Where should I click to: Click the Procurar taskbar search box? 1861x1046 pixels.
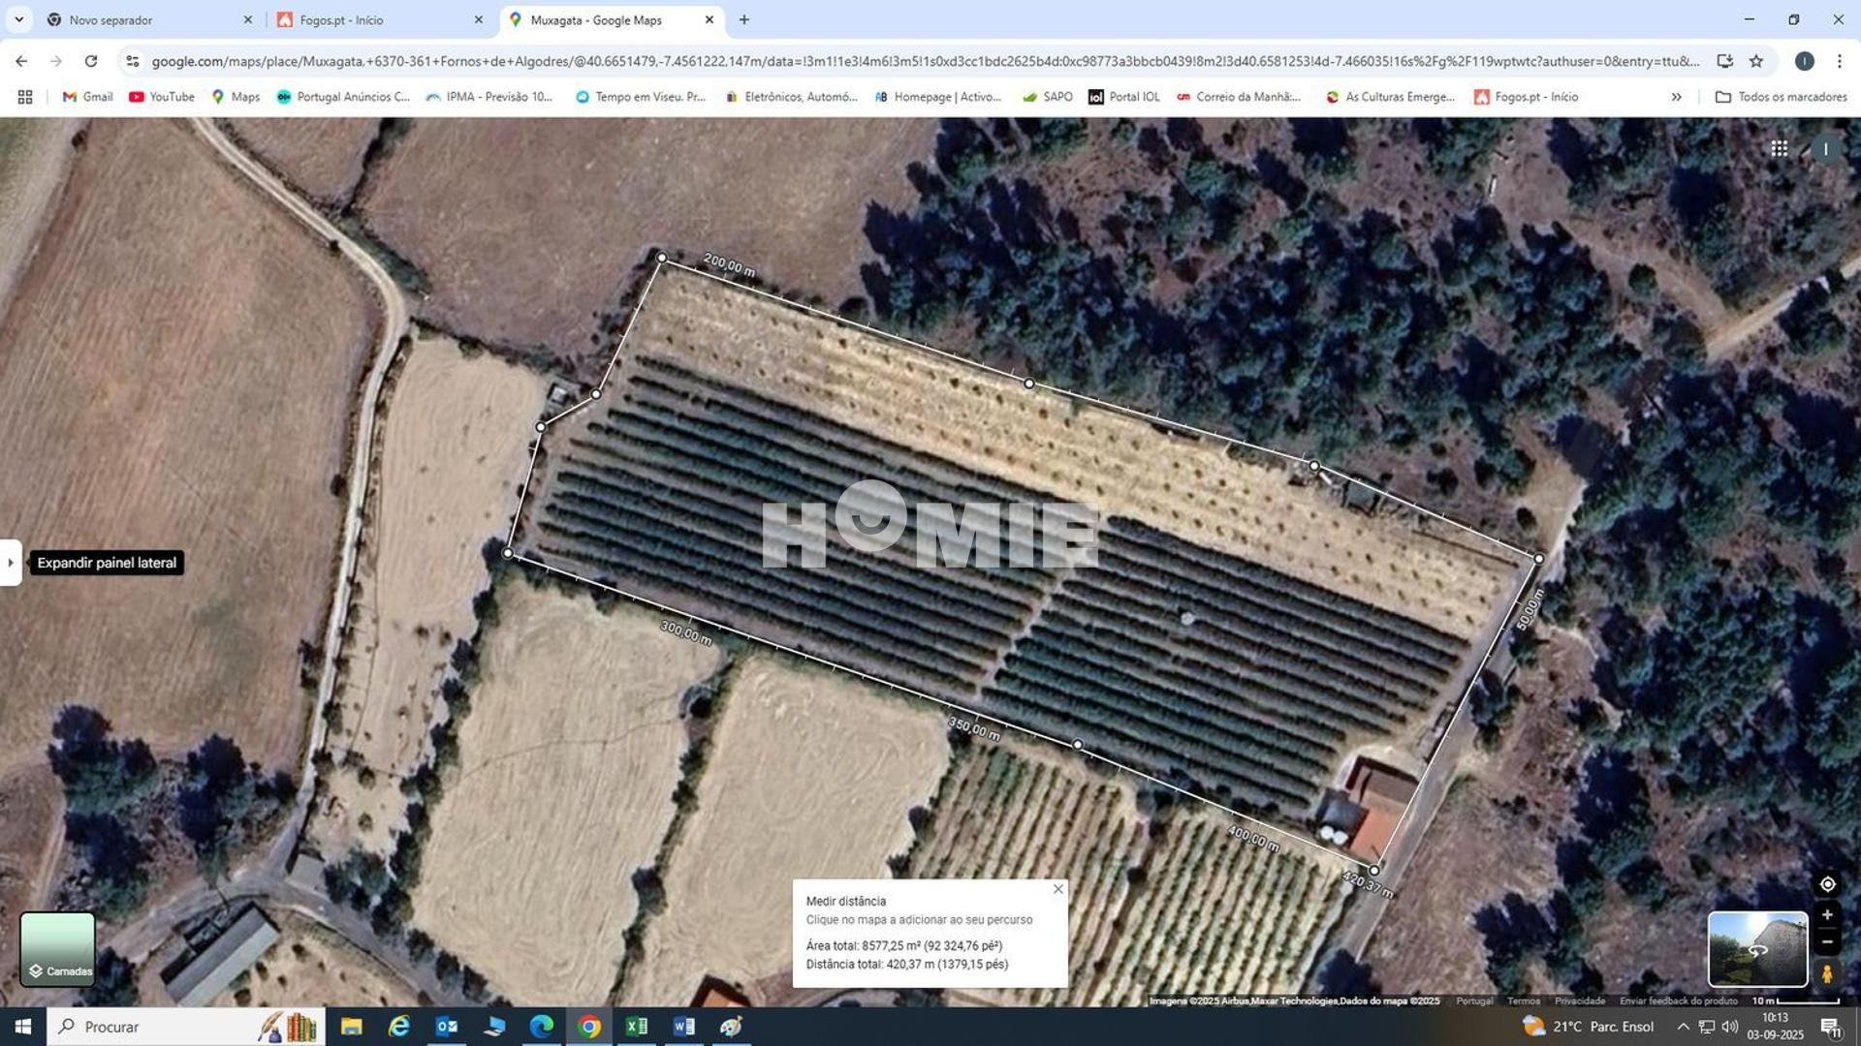[186, 1027]
